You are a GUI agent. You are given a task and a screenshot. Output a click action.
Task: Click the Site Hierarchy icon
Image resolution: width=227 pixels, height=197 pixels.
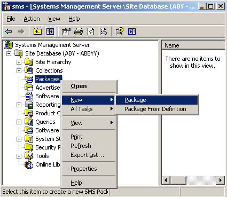click(x=29, y=62)
